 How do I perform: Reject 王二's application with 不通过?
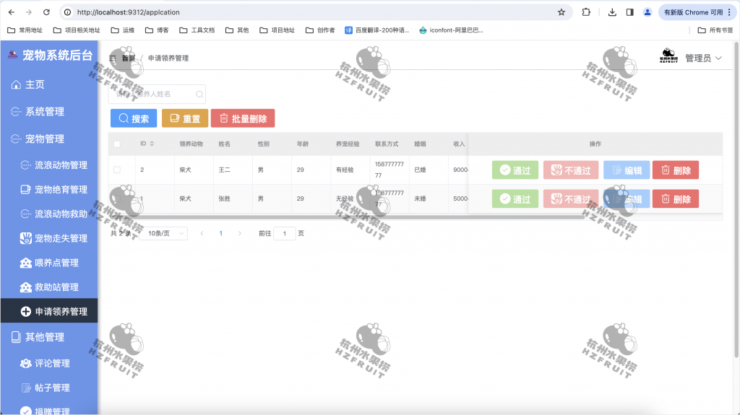click(x=571, y=170)
